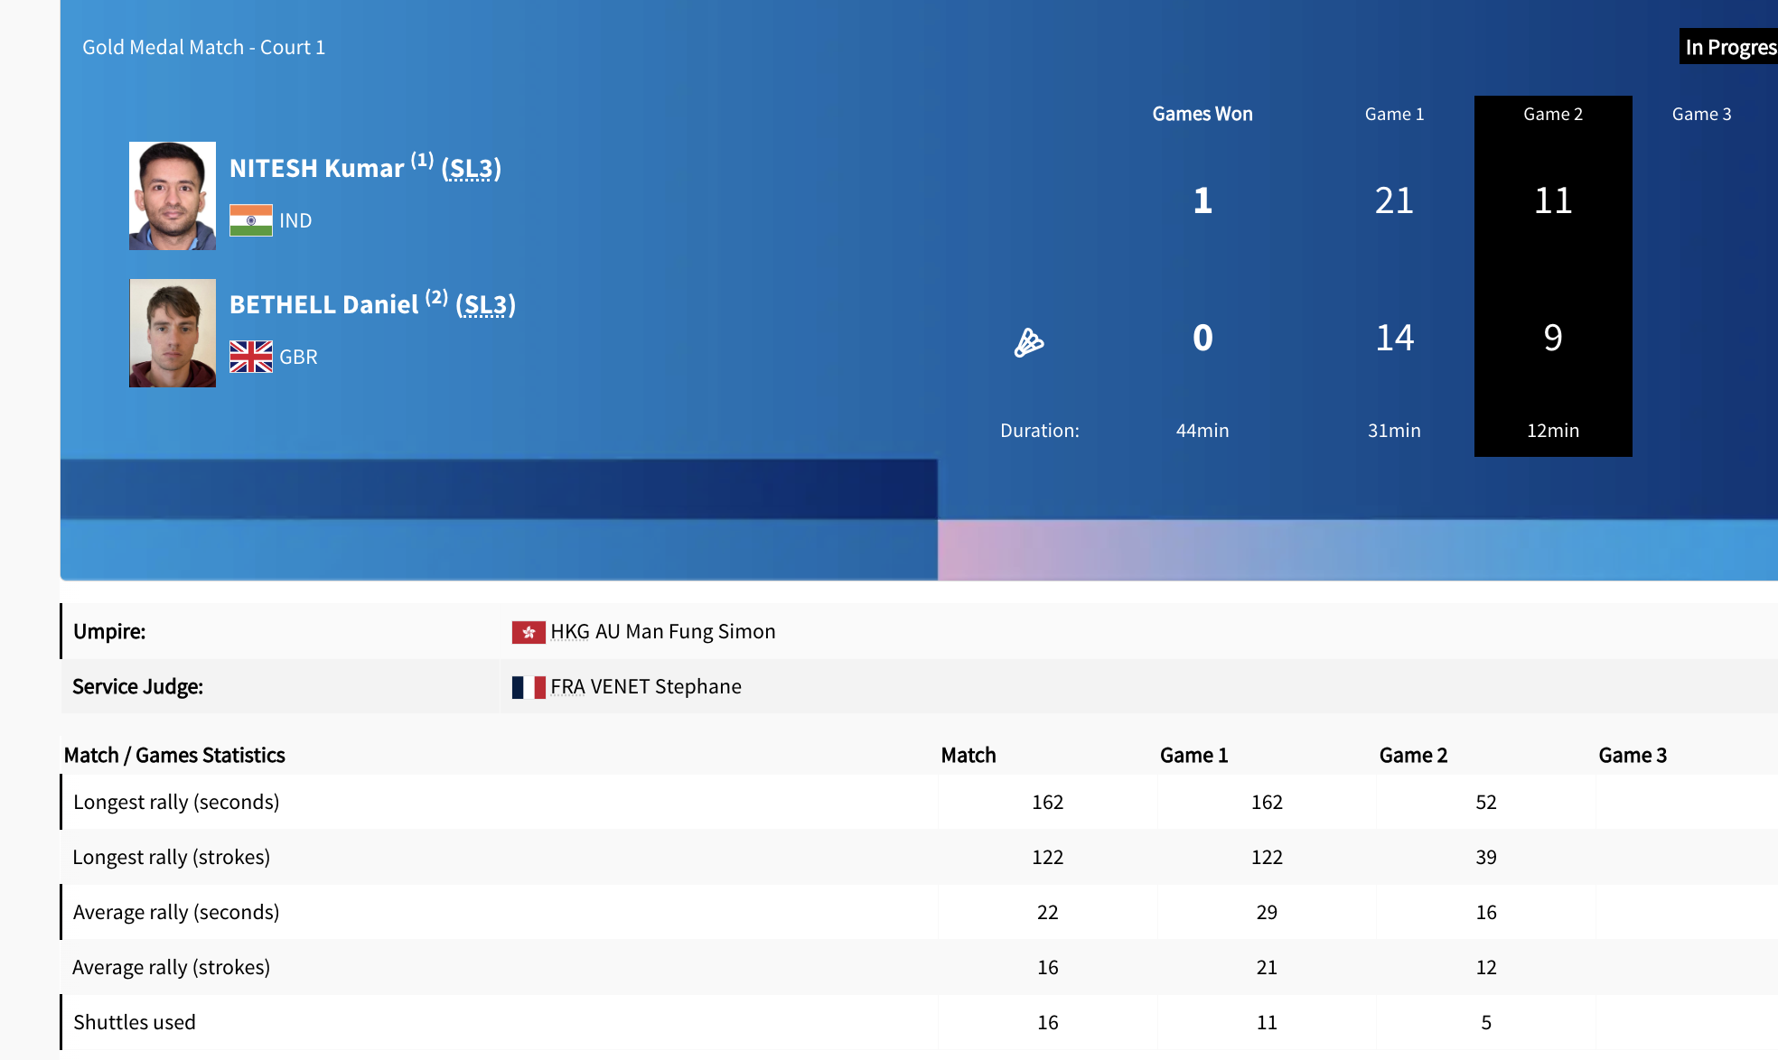Open NITESH Kumar player profile link
The height and width of the screenshot is (1060, 1778).
click(316, 169)
